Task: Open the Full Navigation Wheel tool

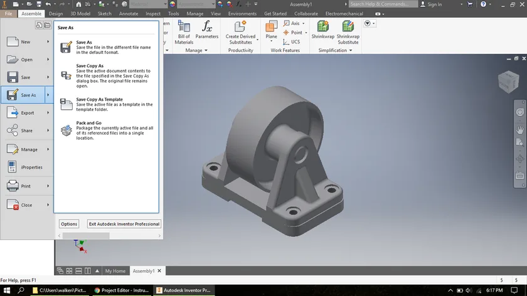Action: pyautogui.click(x=519, y=112)
